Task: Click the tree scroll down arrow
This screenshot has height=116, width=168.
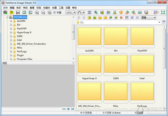Action: pyautogui.click(x=73, y=59)
